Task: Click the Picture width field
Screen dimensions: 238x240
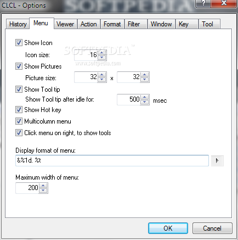Action: (86, 77)
